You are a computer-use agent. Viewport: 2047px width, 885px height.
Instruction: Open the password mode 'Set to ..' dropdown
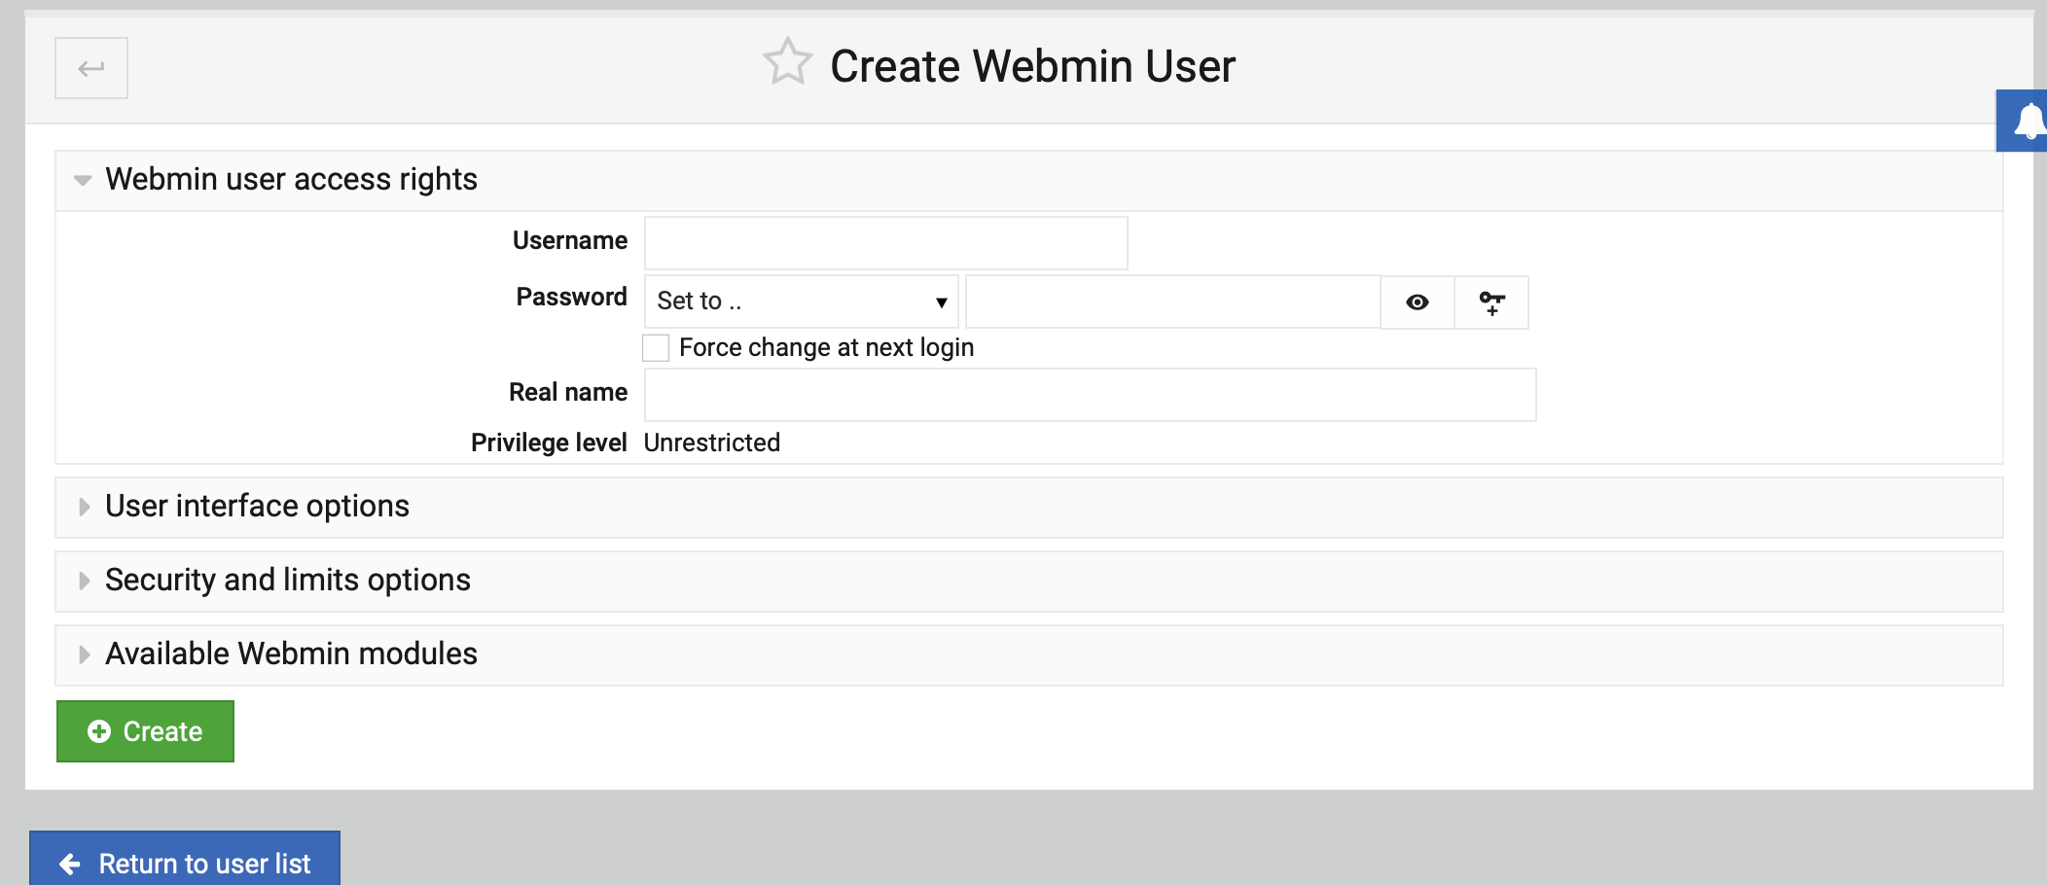(x=802, y=301)
